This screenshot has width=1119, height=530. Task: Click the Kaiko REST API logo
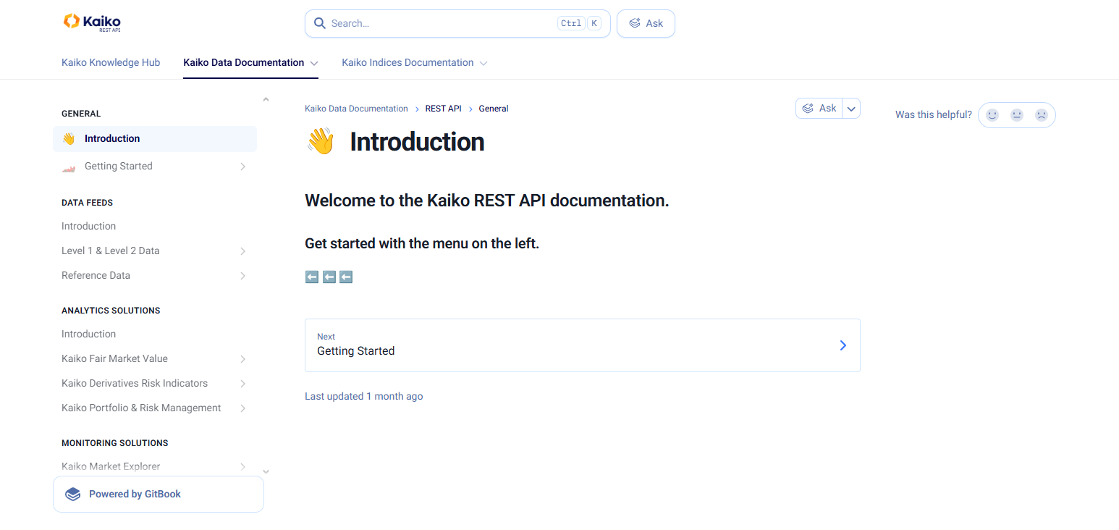coord(92,22)
